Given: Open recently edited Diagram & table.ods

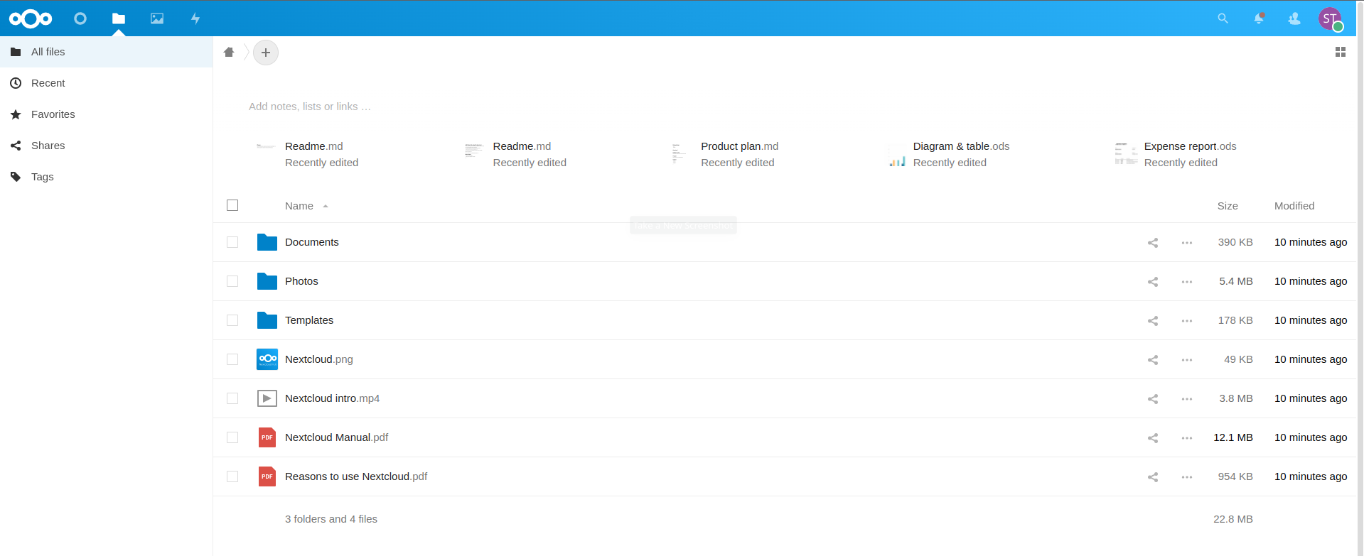Looking at the screenshot, I should click(949, 154).
